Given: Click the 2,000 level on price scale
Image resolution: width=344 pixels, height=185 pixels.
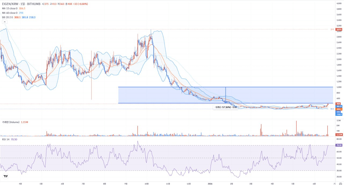Looking at the screenshot, I should click(339, 59).
